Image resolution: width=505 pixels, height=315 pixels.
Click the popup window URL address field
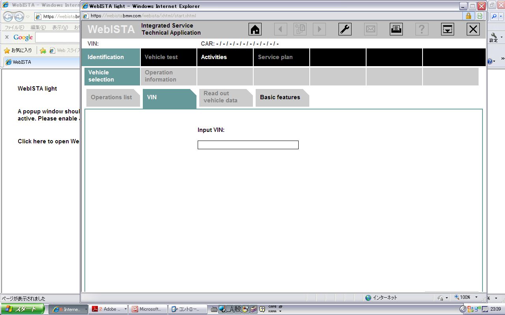(x=272, y=16)
